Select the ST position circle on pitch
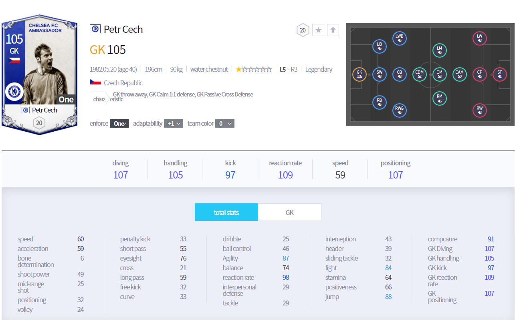The image size is (515, 321). (499, 74)
